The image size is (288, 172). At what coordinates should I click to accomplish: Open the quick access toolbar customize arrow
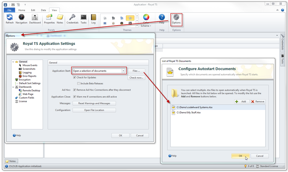point(25,4)
